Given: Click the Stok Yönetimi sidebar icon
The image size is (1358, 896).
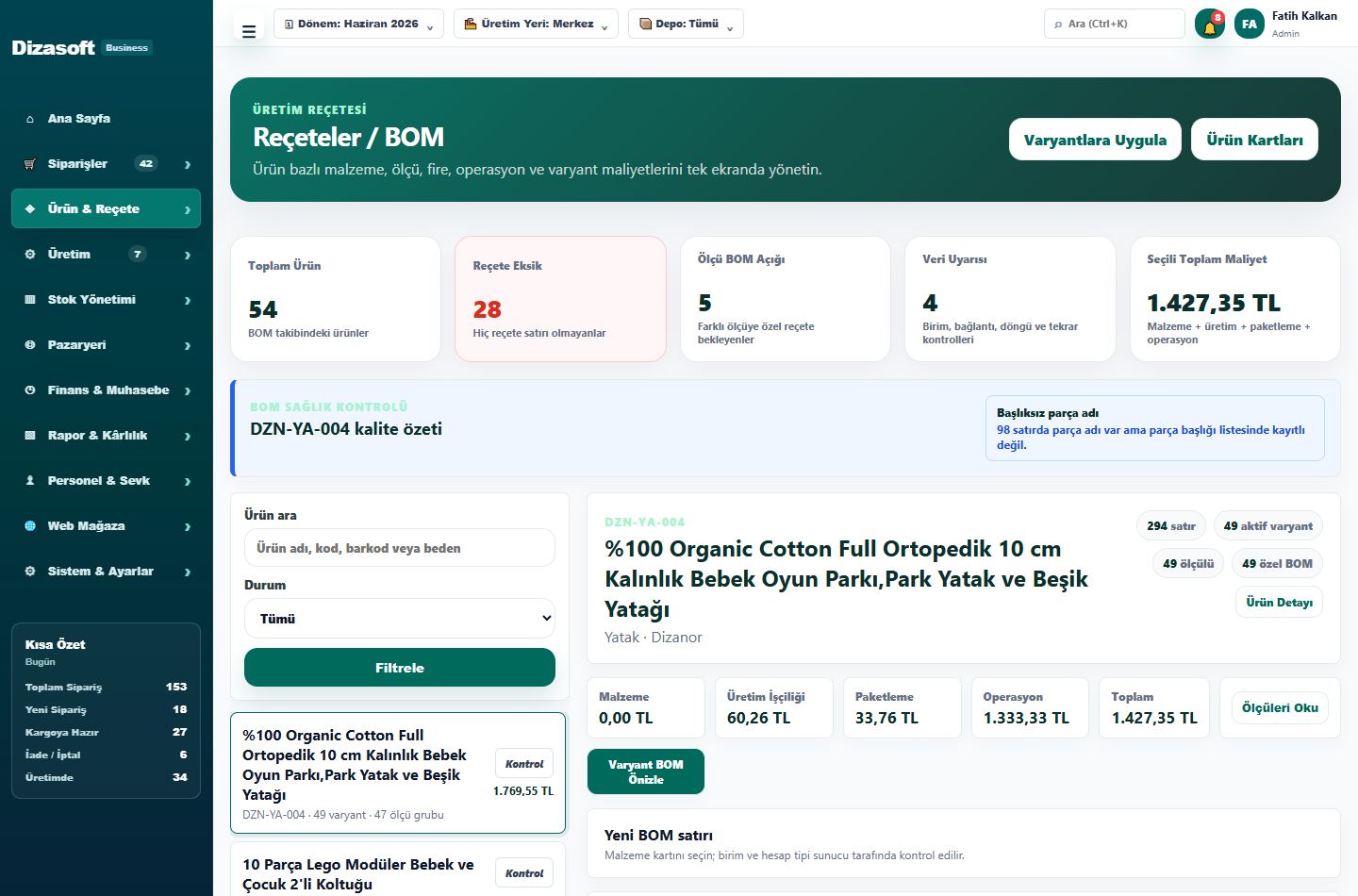Looking at the screenshot, I should pos(30,300).
